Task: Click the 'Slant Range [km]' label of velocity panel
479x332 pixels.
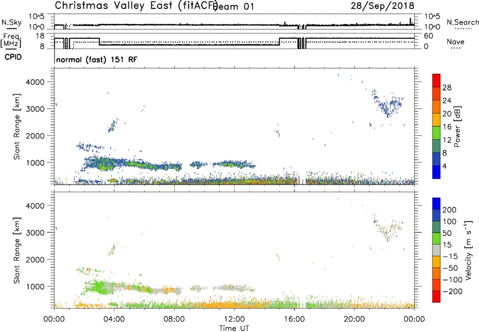Action: [x=17, y=250]
